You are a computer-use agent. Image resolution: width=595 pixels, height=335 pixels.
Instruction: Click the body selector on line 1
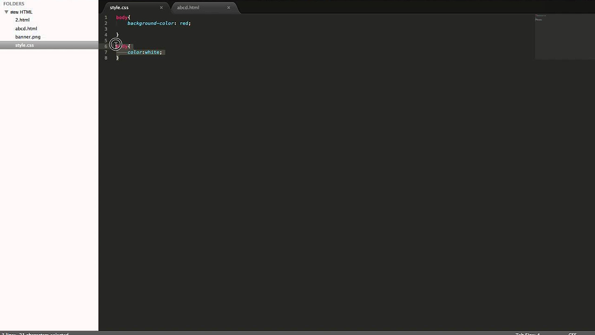122,18
